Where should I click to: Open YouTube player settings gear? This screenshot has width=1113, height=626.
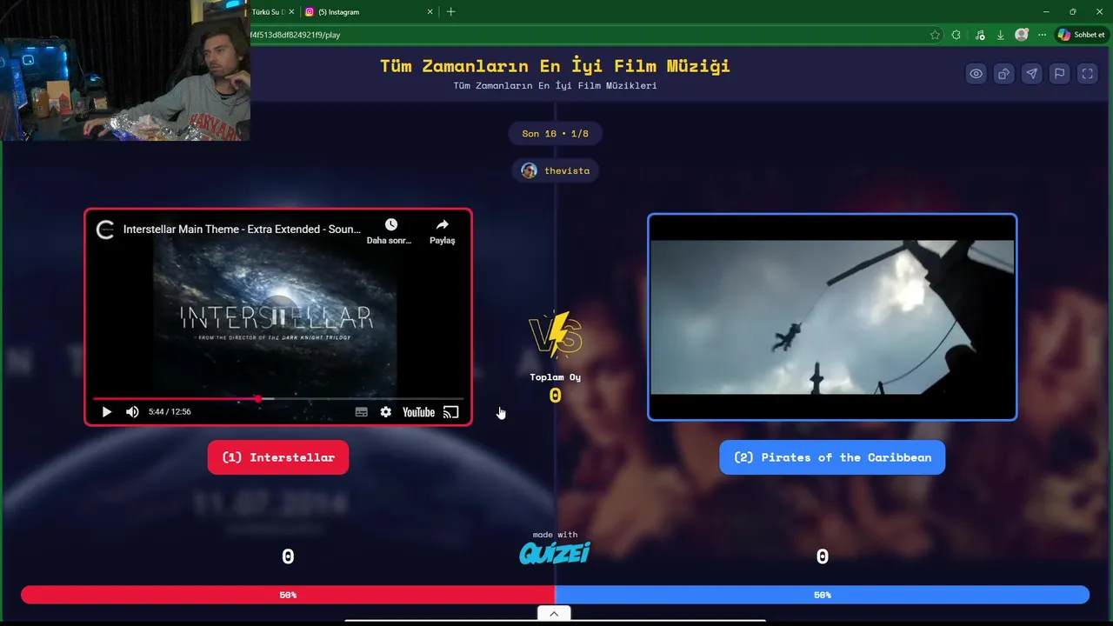[386, 412]
